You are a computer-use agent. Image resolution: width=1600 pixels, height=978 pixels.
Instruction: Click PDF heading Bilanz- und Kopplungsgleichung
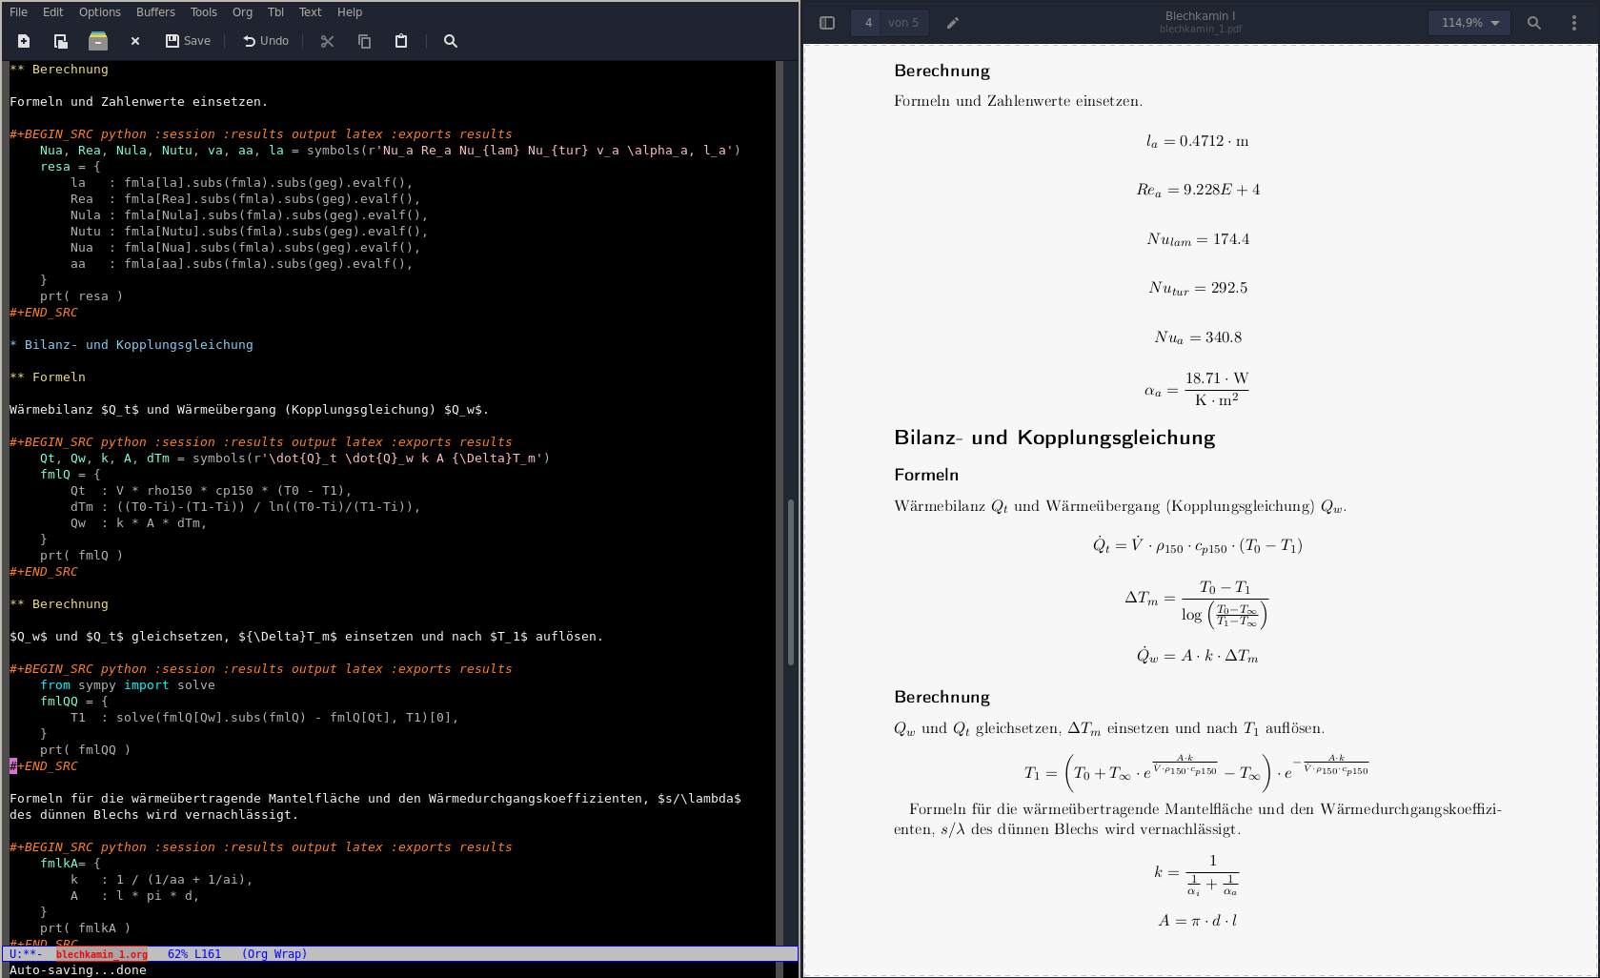[1054, 438]
